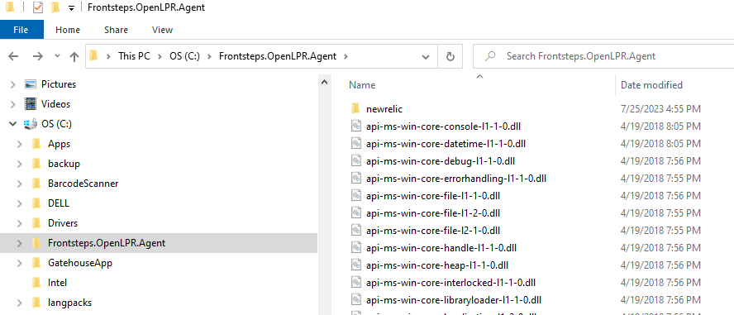The height and width of the screenshot is (315, 734).
Task: Refresh the current folder view
Action: point(450,57)
